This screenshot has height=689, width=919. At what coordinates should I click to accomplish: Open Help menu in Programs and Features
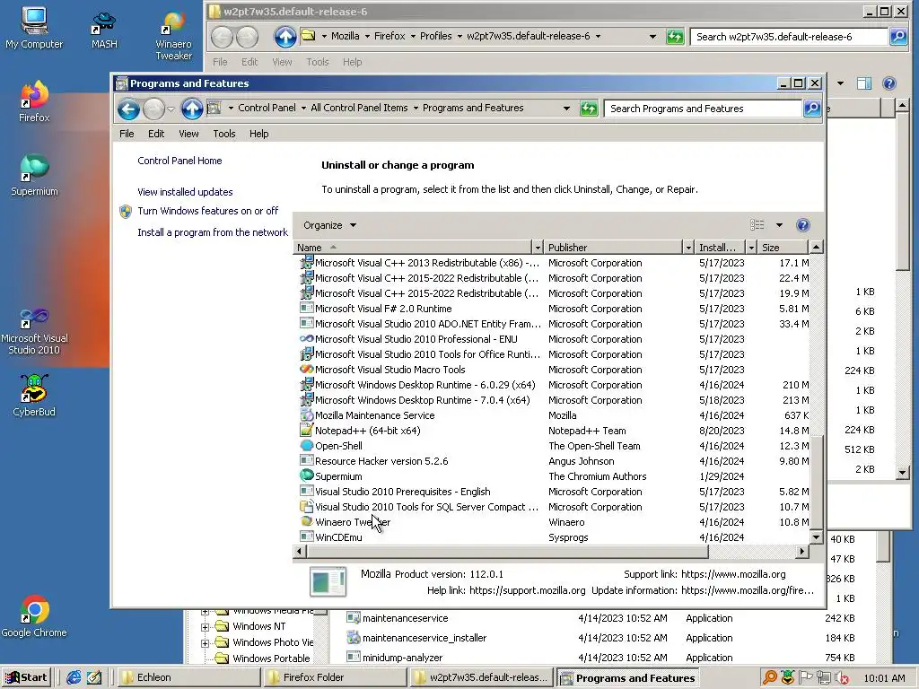pos(259,134)
